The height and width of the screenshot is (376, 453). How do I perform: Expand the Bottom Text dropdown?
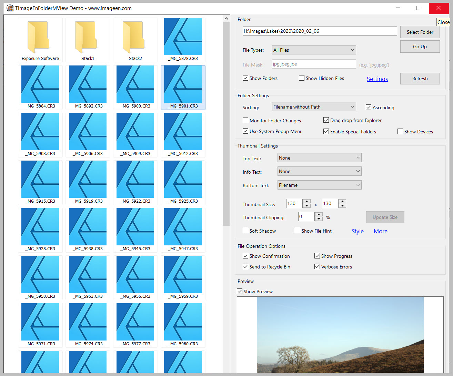coord(320,185)
